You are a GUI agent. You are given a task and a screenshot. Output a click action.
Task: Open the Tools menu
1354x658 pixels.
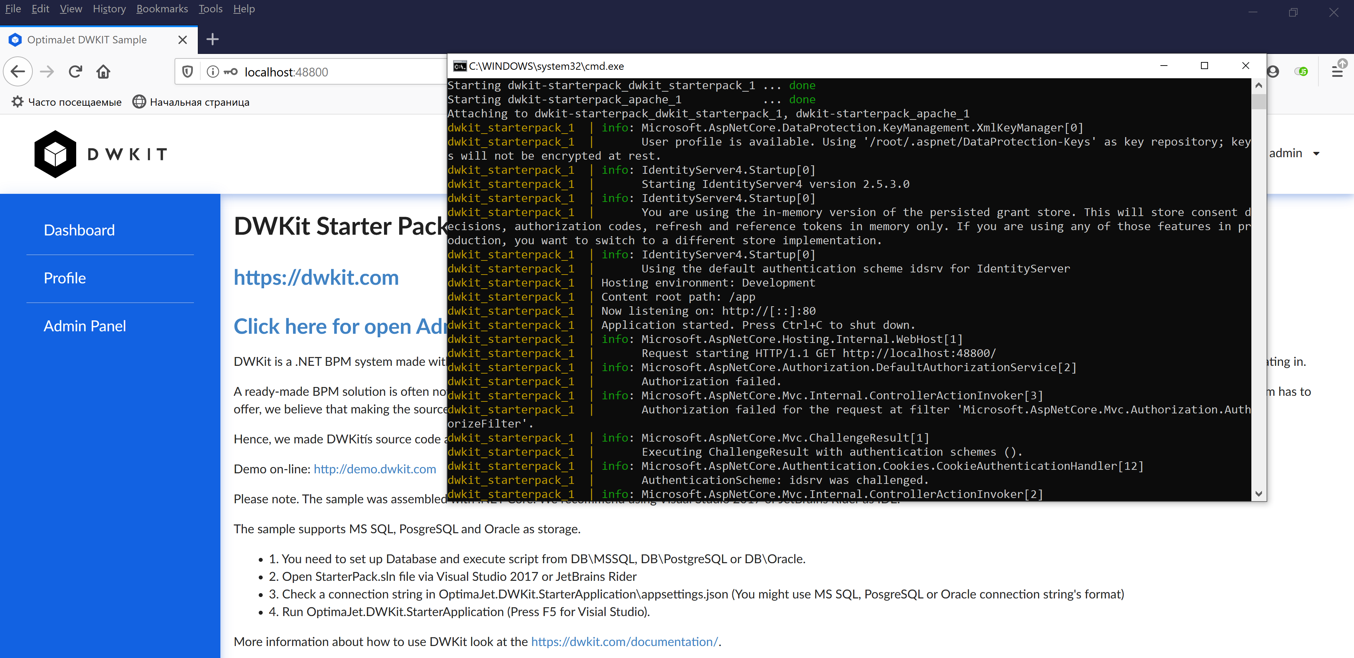tap(210, 9)
